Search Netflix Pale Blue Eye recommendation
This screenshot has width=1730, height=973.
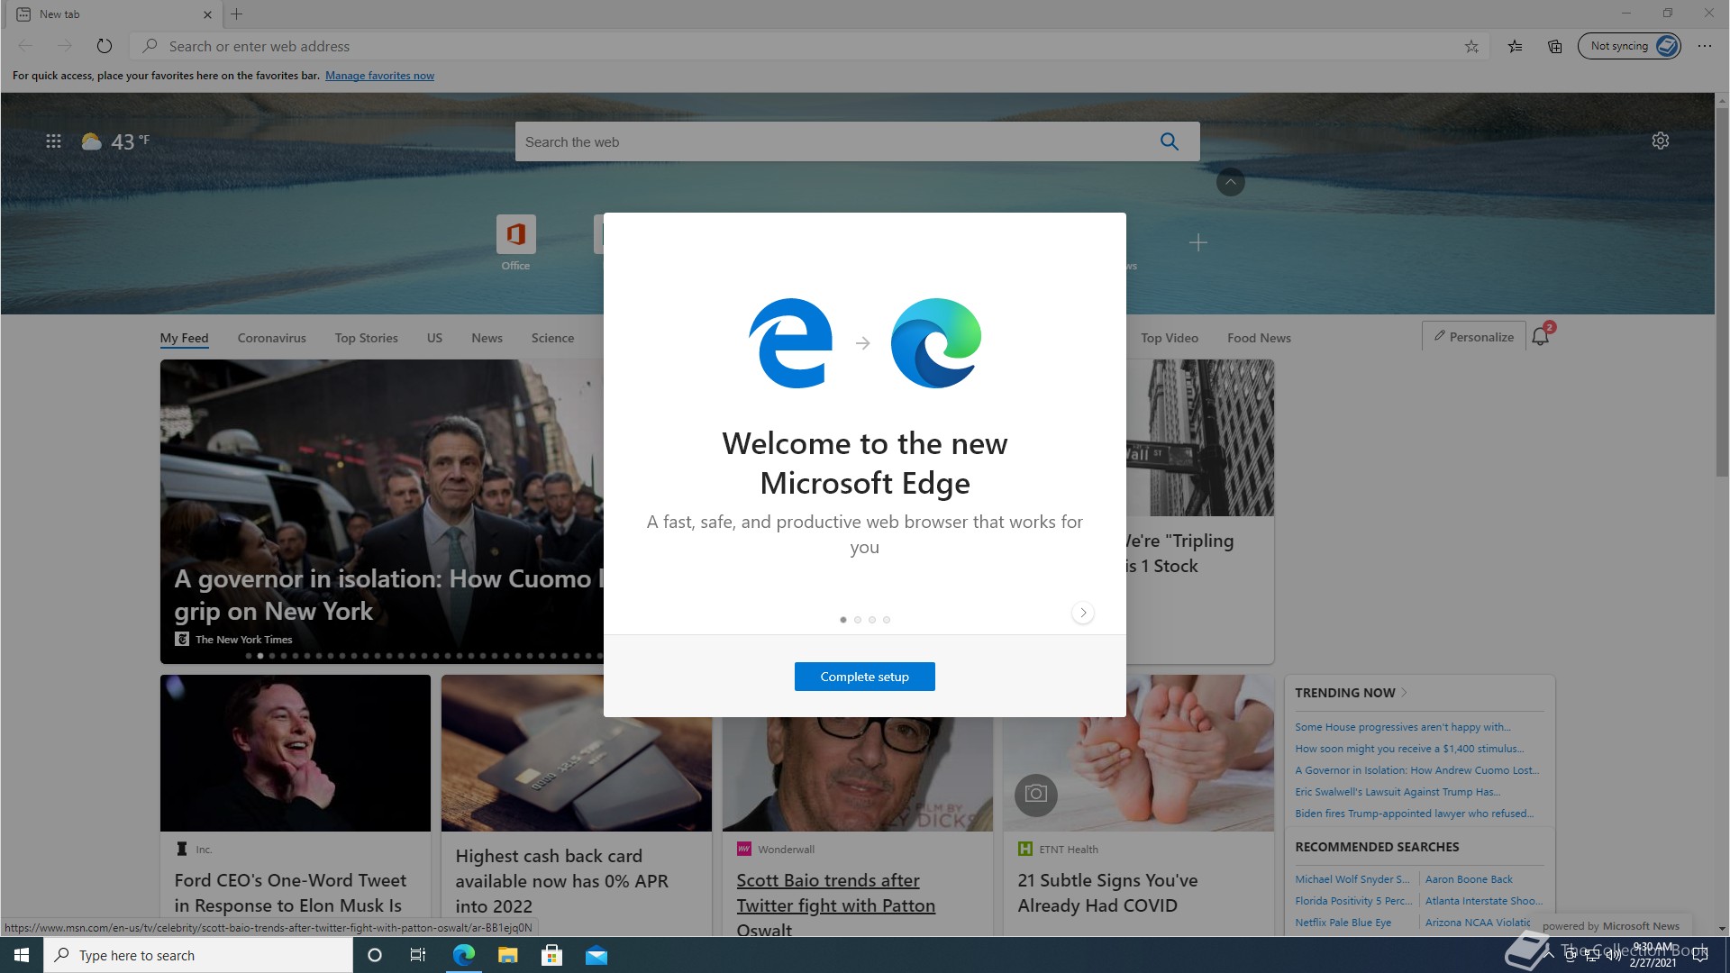[1343, 923]
